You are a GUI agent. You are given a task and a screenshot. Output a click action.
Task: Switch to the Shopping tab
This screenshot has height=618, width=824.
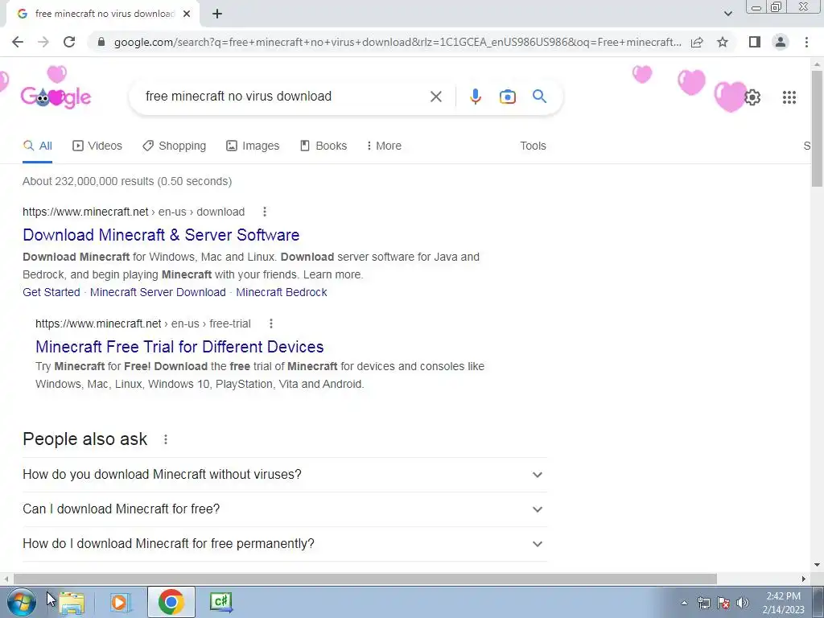[174, 146]
